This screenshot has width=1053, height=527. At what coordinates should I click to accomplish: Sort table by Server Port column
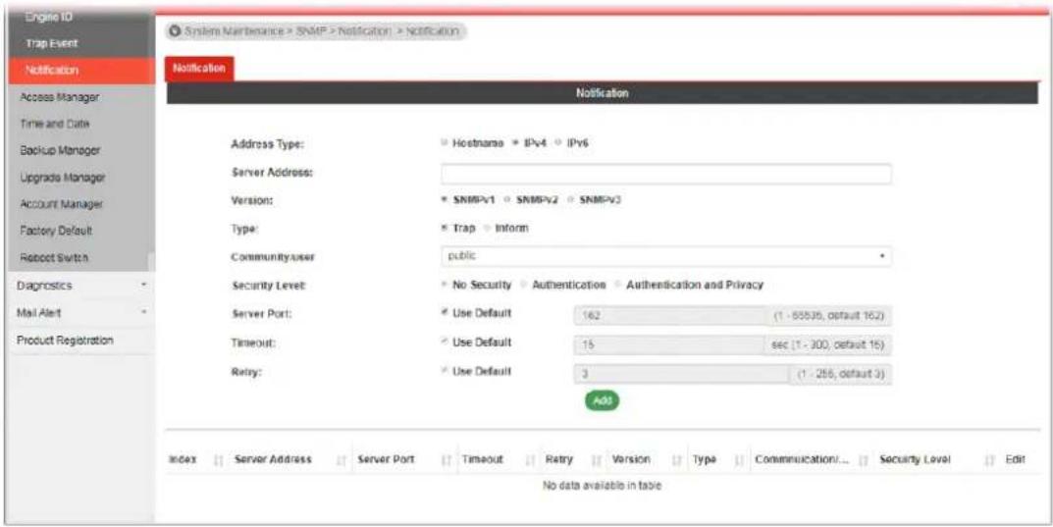(401, 459)
